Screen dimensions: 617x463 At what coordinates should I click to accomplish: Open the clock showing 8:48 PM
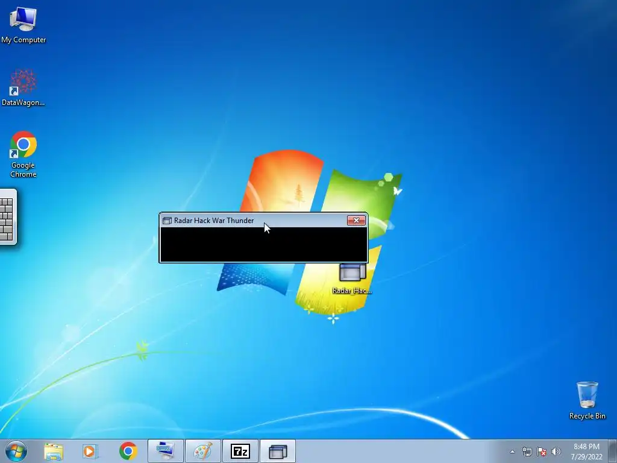click(587, 452)
